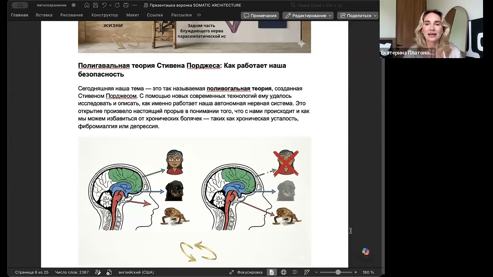The width and height of the screenshot is (493, 277).
Task: Open the Рисование tab
Action: pyautogui.click(x=72, y=15)
